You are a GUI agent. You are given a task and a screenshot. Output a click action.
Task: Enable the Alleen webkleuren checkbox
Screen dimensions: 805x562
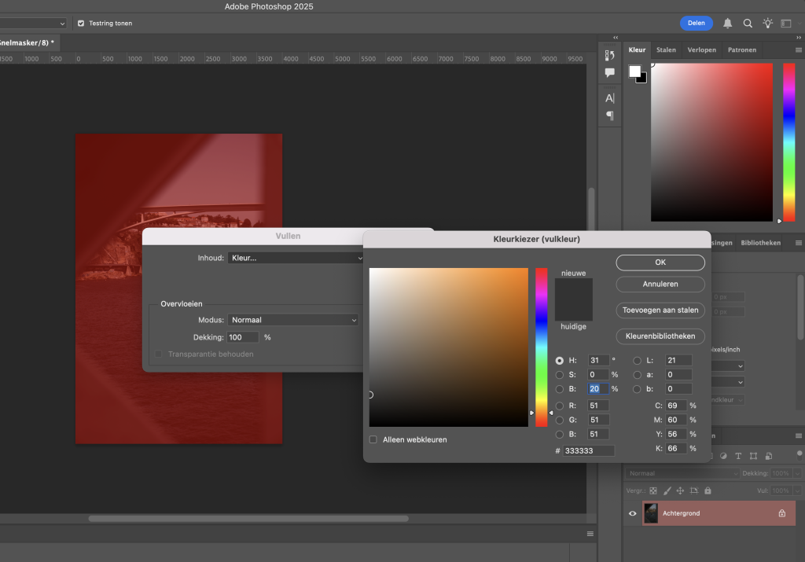373,439
